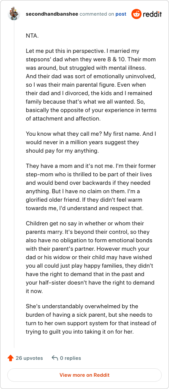Click the 'NTA.' verdict line
The image size is (169, 389).
coord(32,36)
